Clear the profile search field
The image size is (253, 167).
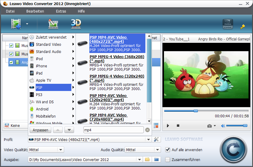pyautogui.click(x=147, y=130)
